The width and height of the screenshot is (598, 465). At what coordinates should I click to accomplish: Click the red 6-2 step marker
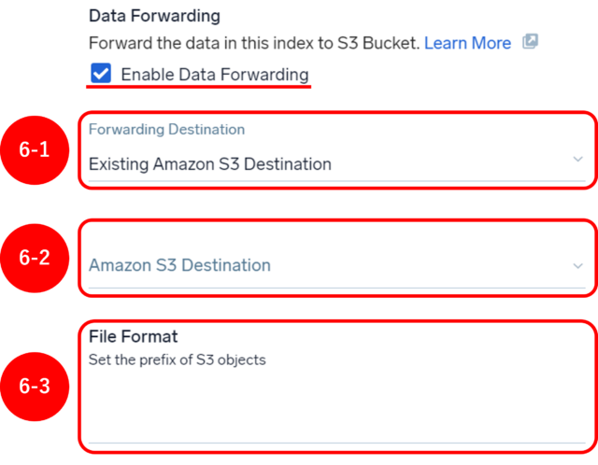click(x=35, y=258)
